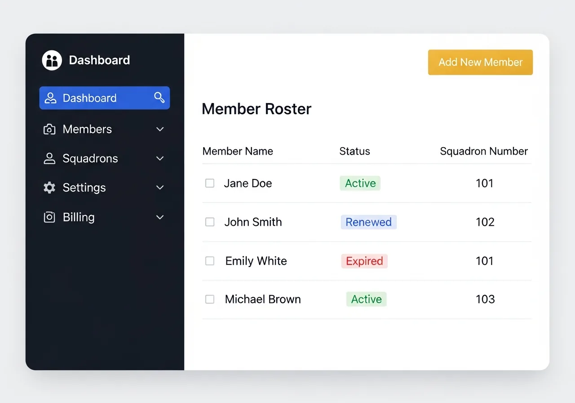Select the highlighted Dashboard menu item
Screen dimensions: 575x403
coord(105,98)
